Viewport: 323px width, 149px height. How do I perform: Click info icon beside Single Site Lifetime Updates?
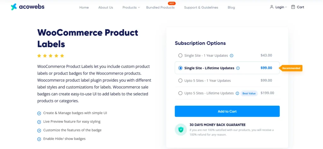pyautogui.click(x=238, y=68)
